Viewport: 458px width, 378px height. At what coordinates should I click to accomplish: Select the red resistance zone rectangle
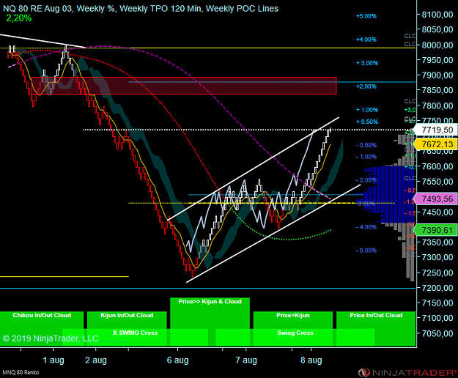coord(184,86)
